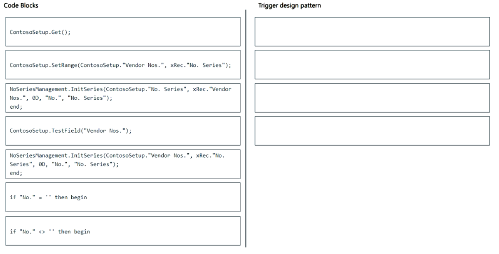The height and width of the screenshot is (254, 499).
Task: Pick the ContosoSetup.SetRange code block
Action: (x=122, y=65)
